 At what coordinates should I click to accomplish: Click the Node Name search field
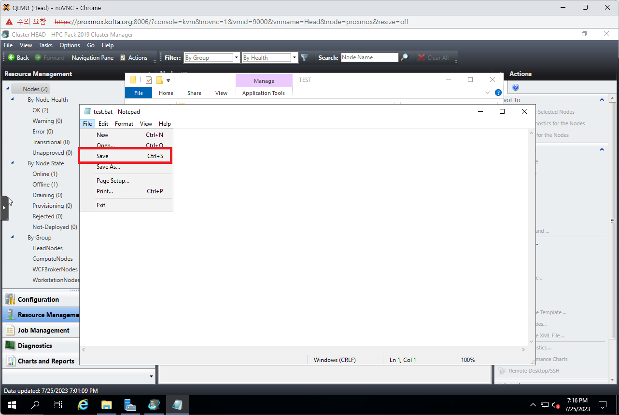[369, 57]
